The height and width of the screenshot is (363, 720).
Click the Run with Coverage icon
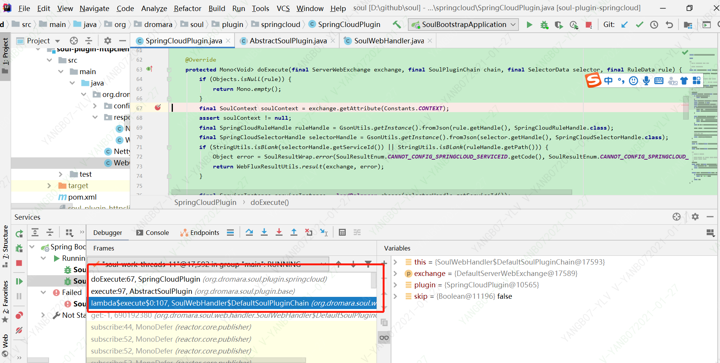559,25
